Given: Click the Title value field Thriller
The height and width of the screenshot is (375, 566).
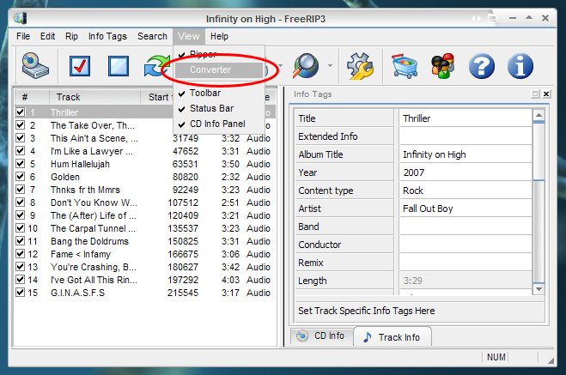Looking at the screenshot, I should tap(466, 118).
